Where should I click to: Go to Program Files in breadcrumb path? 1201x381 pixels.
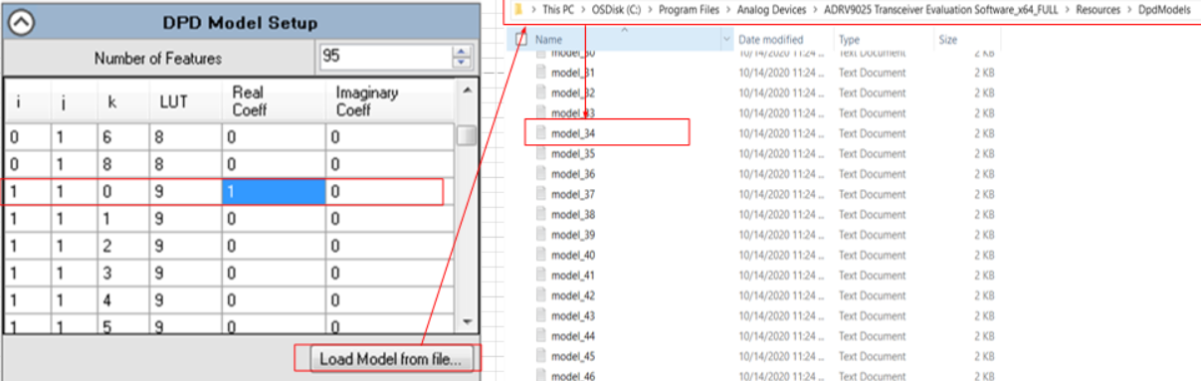point(689,8)
